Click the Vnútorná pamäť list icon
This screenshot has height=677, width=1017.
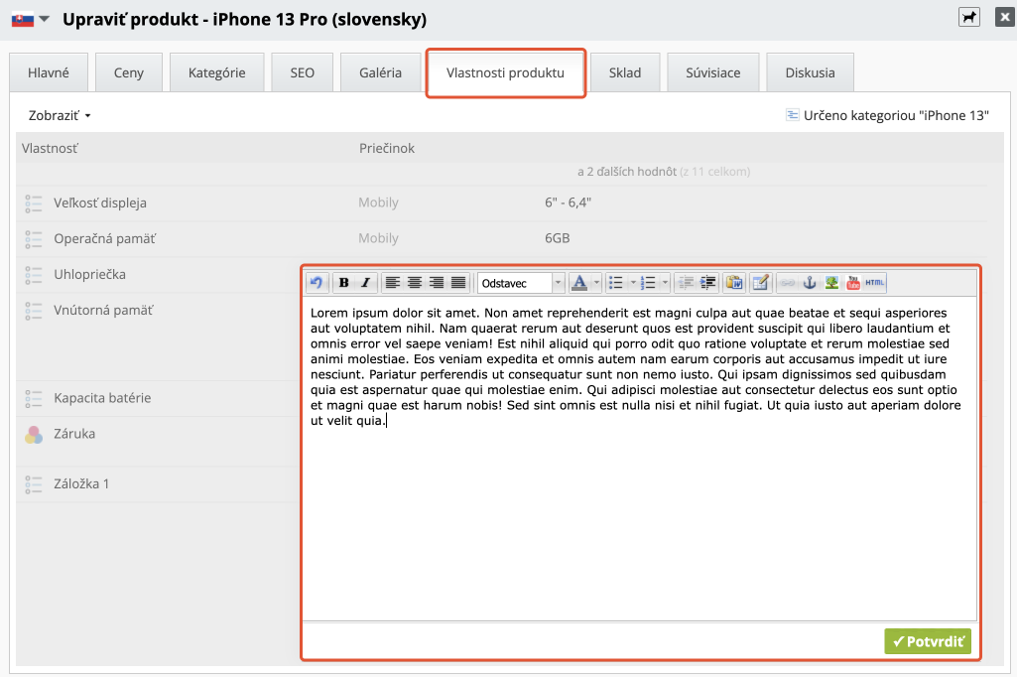coord(34,311)
